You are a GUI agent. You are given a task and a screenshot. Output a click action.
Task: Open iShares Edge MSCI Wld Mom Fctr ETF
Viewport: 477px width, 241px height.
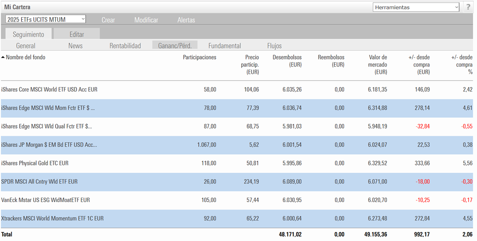[x=48, y=108]
